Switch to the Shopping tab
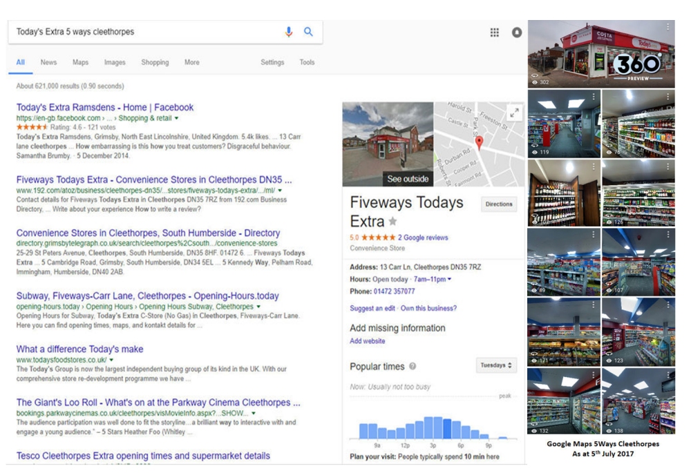Image resolution: width=691 pixels, height=473 pixels. [155, 62]
